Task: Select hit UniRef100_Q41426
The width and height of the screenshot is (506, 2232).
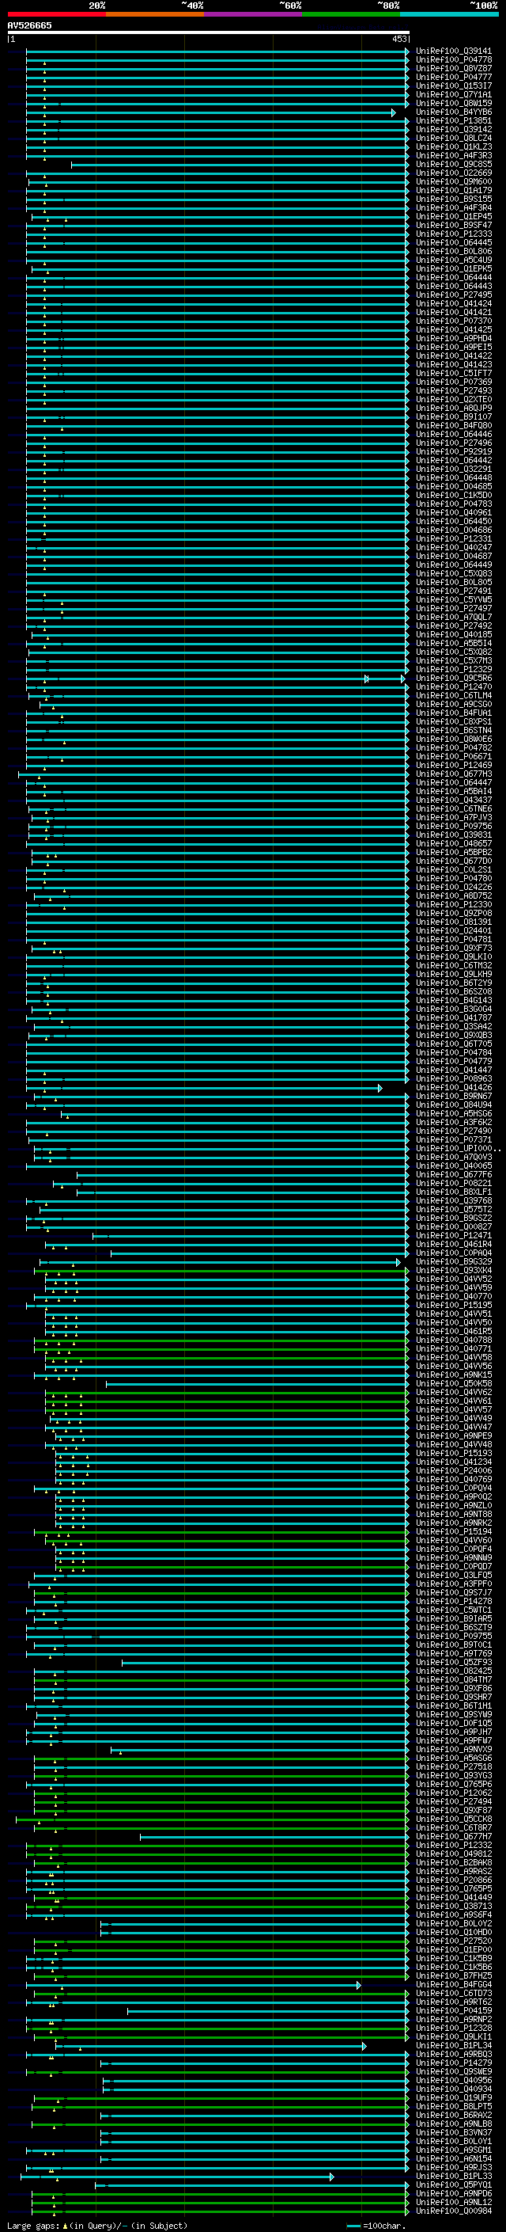Action: pyautogui.click(x=454, y=1087)
